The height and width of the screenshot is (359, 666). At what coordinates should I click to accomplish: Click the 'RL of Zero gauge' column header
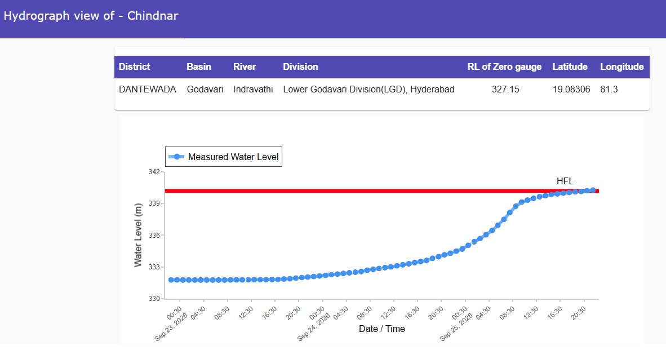coord(504,67)
